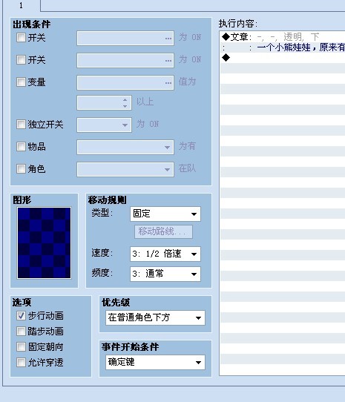The image size is (345, 402).
Task: Tick the 变量 condition checkbox
Action: [x=21, y=82]
